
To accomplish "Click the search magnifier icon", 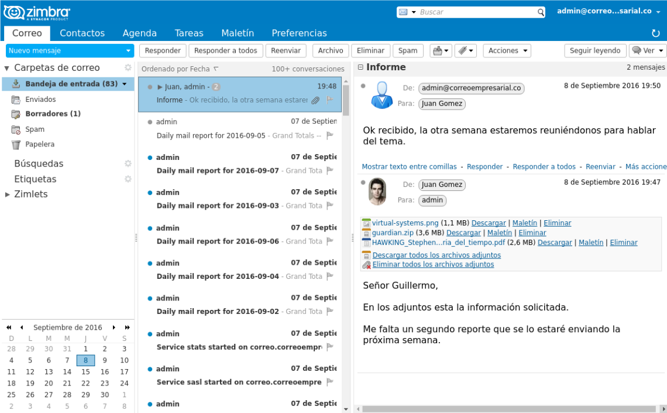I will tap(541, 12).
